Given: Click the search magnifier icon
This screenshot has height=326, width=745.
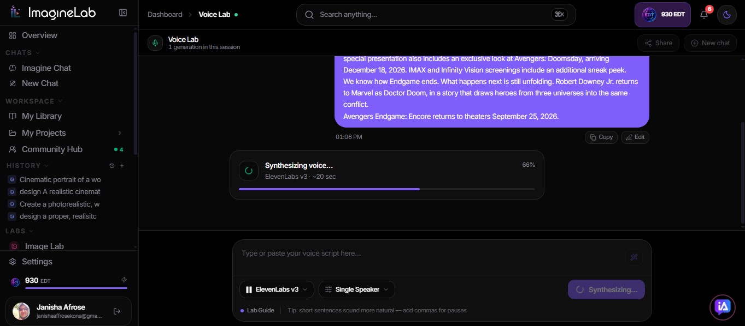Looking at the screenshot, I should pos(309,15).
